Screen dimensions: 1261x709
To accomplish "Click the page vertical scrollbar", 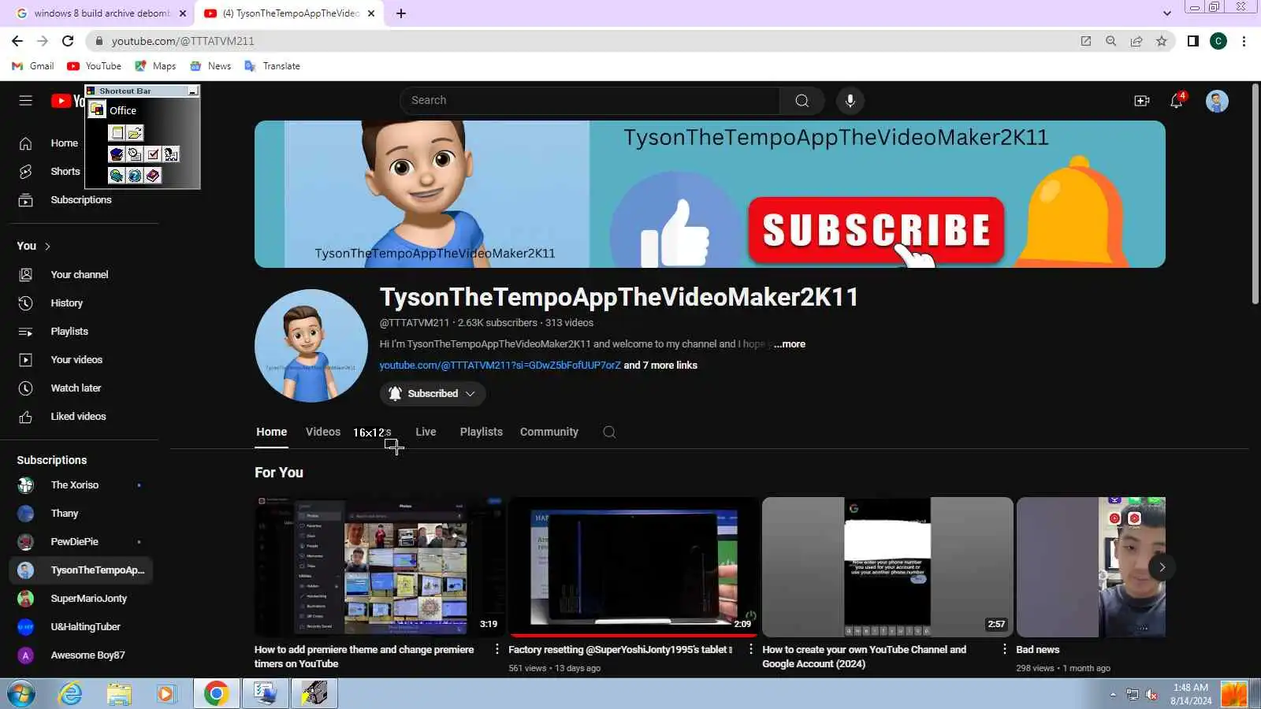I will click(x=1255, y=193).
